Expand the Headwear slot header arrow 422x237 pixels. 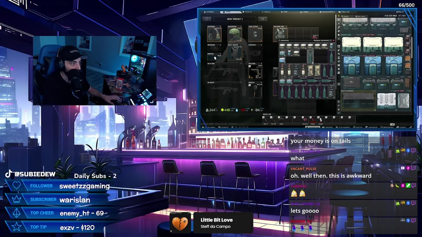pos(241,26)
